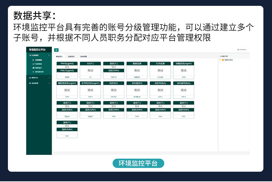Open the vmstest user dropdown
Screen dimensions: 272x182
point(242,50)
